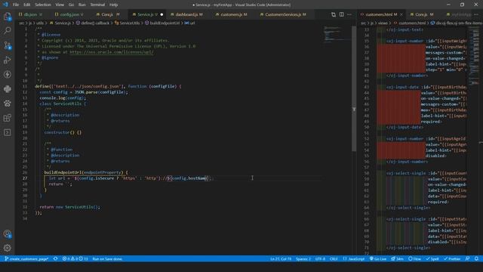The image size is (483, 272).
Task: Click the 'Ln 27, Col 73' cursor position indicator
Action: click(x=281, y=258)
